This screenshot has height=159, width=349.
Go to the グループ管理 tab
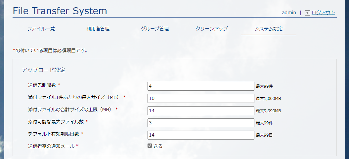click(x=155, y=29)
